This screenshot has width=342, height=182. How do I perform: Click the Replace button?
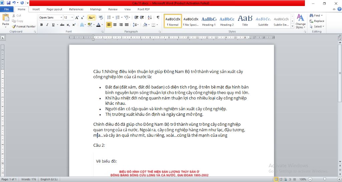coord(317,21)
